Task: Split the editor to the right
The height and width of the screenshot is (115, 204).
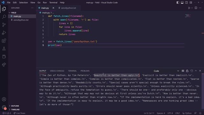Action: (x=196, y=8)
